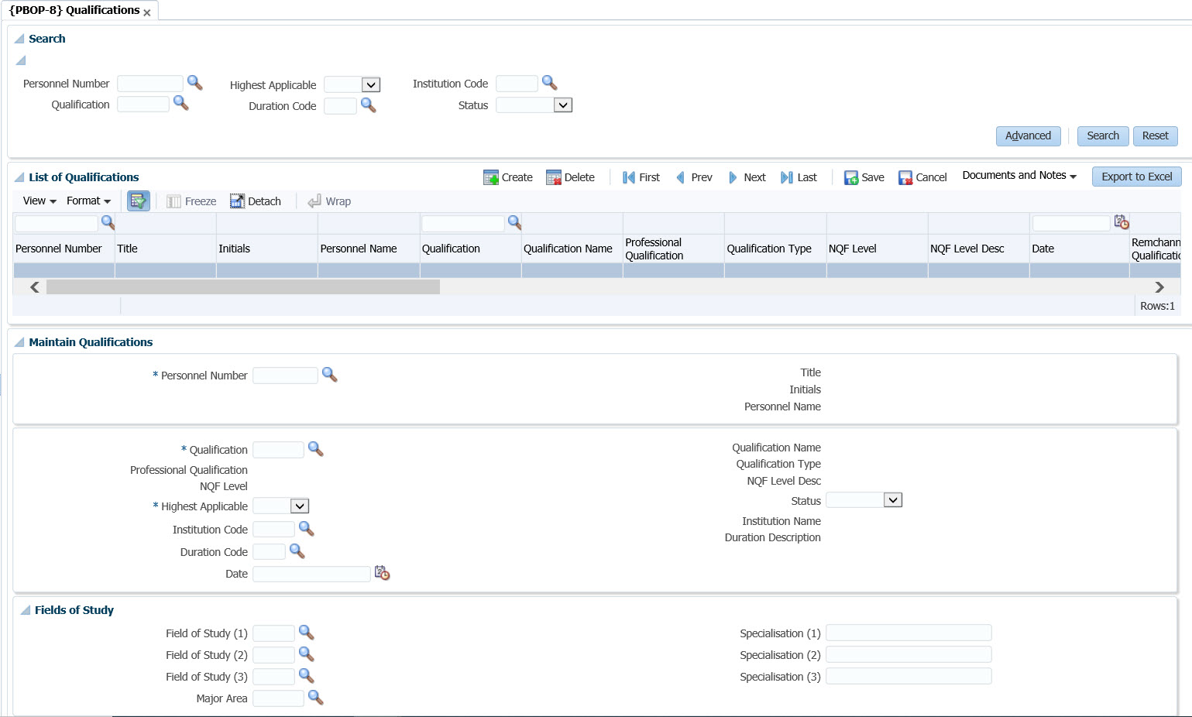Open the View menu
This screenshot has height=717, width=1192.
tap(40, 201)
